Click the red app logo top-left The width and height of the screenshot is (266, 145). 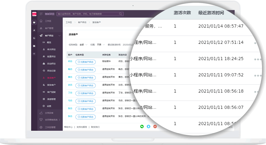coord(34,14)
